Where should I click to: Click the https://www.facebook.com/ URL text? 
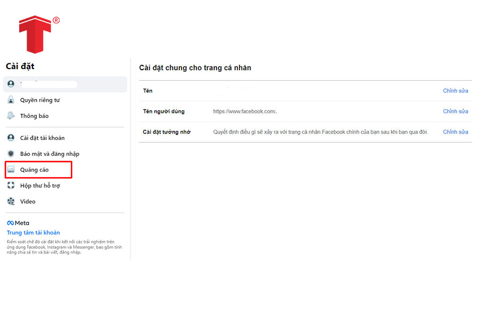[245, 112]
